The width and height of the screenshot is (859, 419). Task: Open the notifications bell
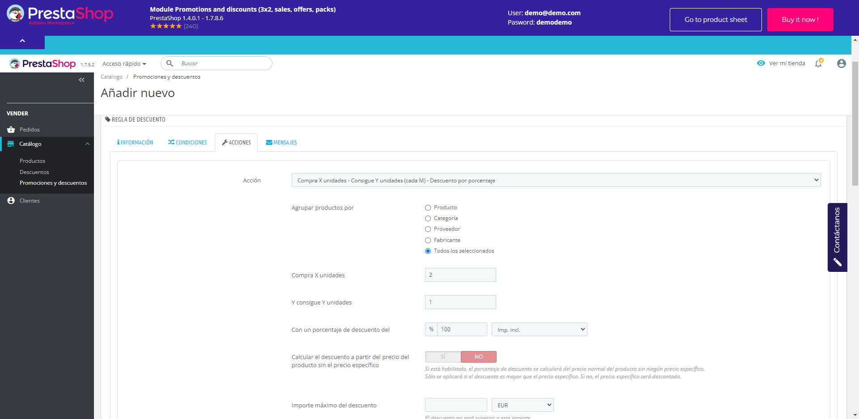(818, 63)
